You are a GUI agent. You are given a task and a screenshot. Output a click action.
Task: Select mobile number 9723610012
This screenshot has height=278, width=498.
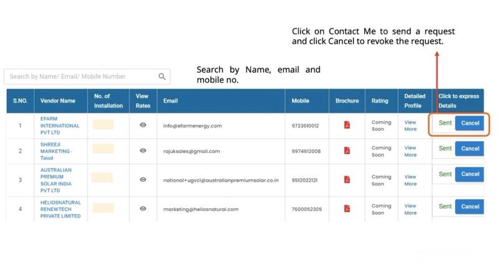click(305, 126)
